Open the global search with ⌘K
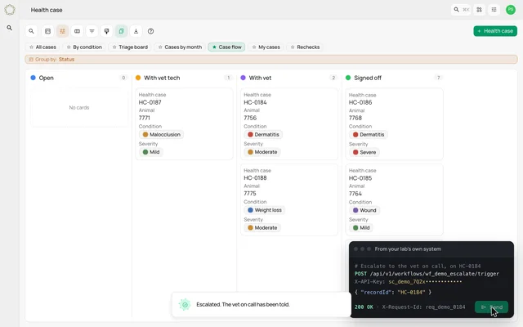 tap(461, 10)
